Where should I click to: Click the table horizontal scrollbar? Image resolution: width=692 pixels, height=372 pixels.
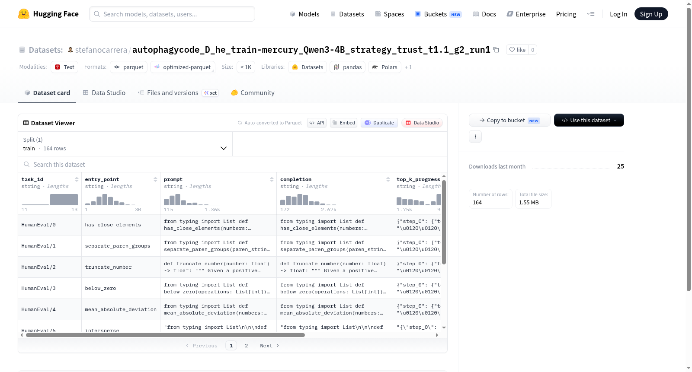(165, 335)
